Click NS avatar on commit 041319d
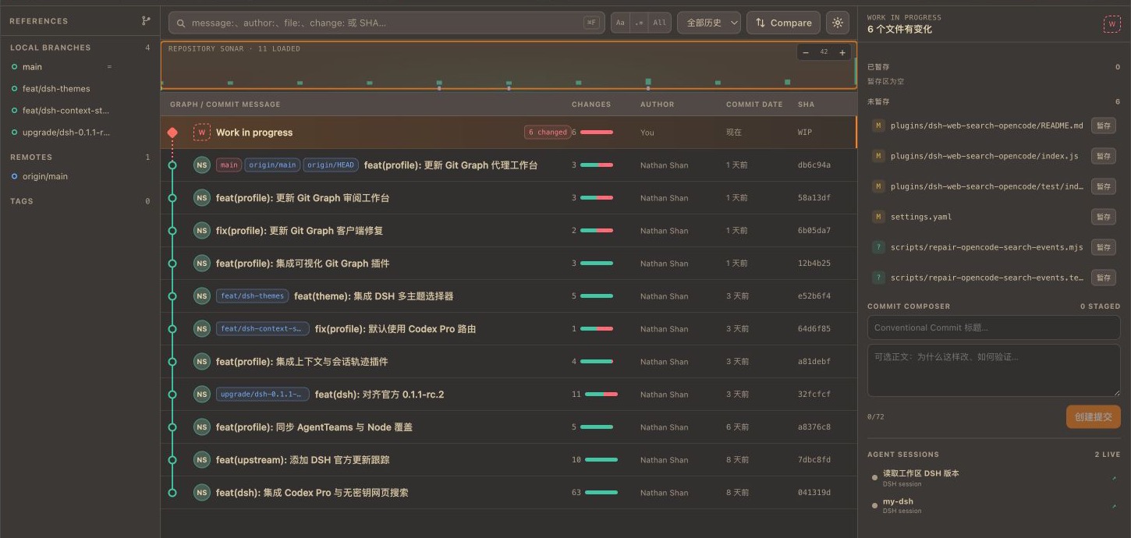The width and height of the screenshot is (1131, 538). click(x=202, y=493)
